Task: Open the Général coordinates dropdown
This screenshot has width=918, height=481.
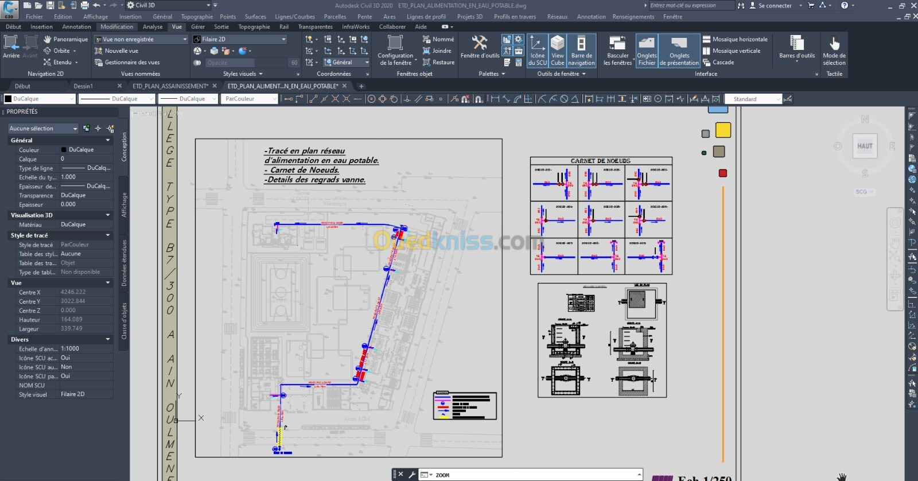Action: (347, 62)
